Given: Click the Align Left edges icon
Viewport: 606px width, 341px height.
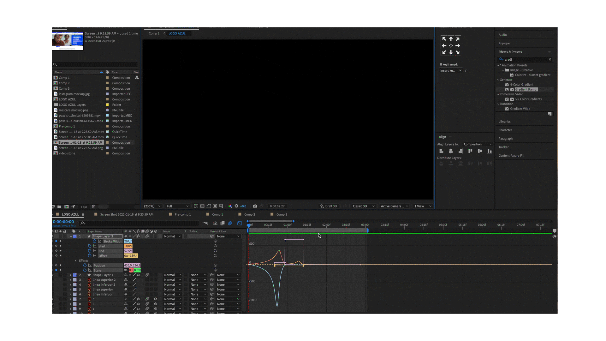Looking at the screenshot, I should pyautogui.click(x=441, y=151).
